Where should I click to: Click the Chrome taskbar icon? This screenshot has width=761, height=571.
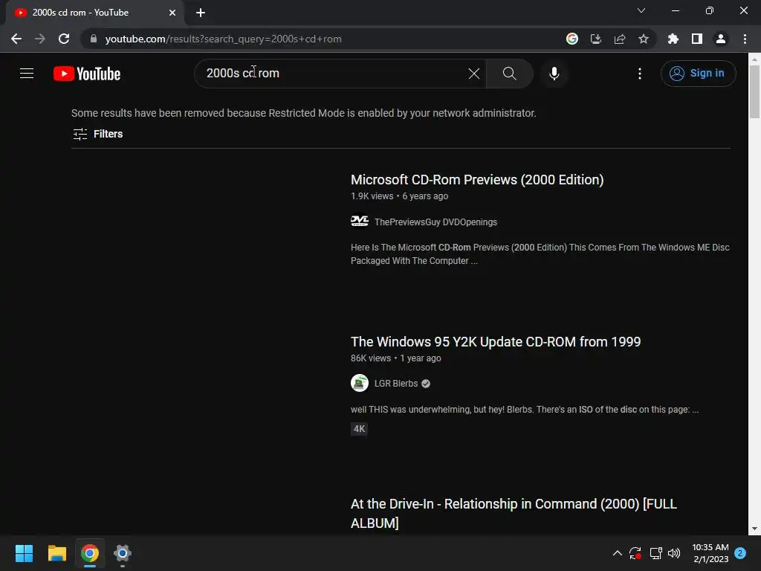tap(90, 553)
